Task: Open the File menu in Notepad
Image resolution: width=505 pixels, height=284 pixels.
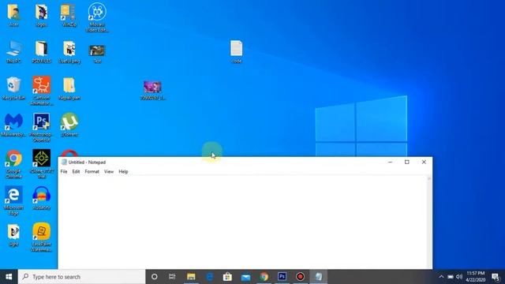Action: click(64, 172)
